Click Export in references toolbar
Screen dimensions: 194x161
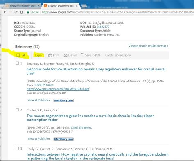(x=39, y=55)
